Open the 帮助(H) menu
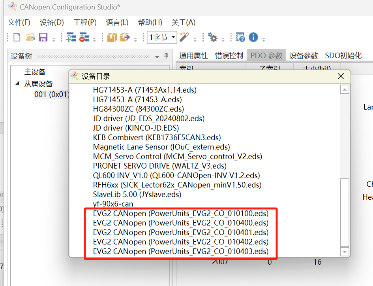373x286 pixels. [x=150, y=23]
